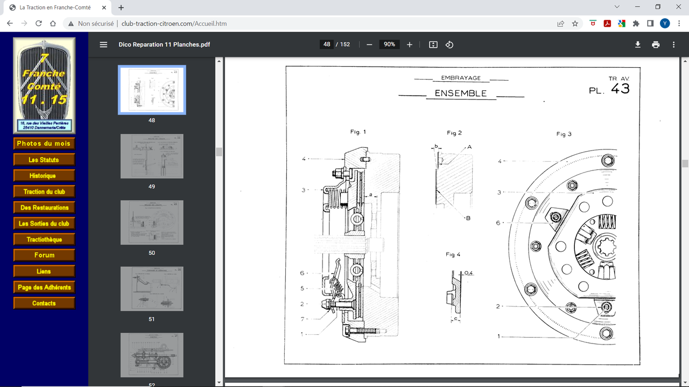
Task: Open the Chrome three-dot menu
Action: pos(679,24)
